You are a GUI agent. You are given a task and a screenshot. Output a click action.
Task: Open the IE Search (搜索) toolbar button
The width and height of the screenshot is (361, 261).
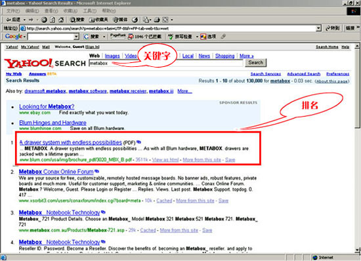pyautogui.click(x=77, y=20)
